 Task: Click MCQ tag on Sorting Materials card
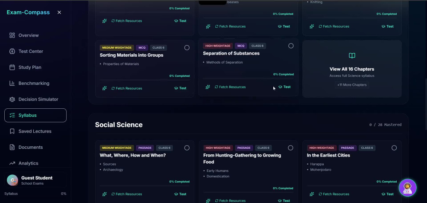pyautogui.click(x=142, y=48)
